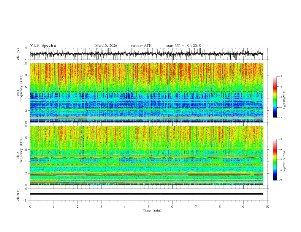
Task: Click the 'VLF Spectra' title text
Action: [43, 45]
